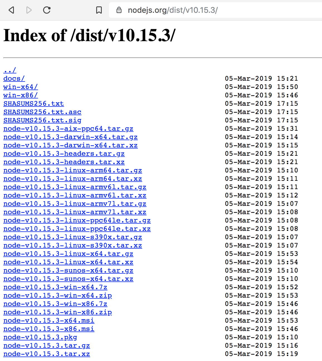The image size is (322, 361).
Task: Download node-v10.15.3-win-x86.zip
Action: click(x=58, y=312)
